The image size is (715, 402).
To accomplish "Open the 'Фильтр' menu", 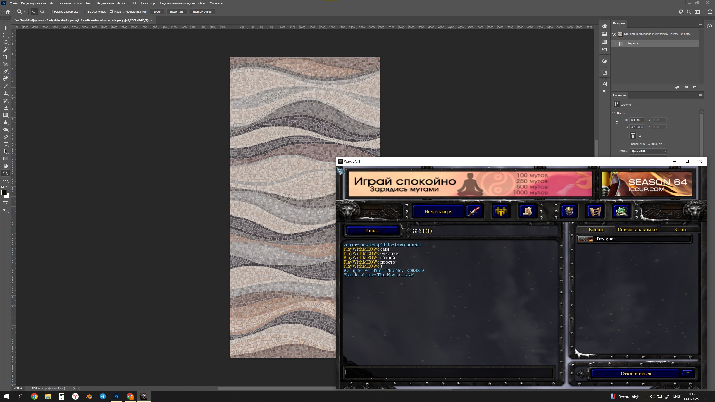I will click(x=123, y=3).
